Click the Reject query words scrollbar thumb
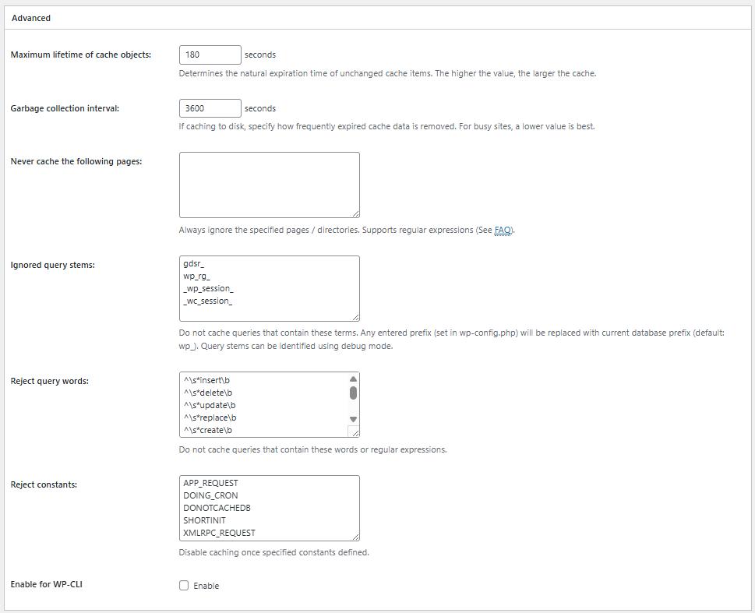Screen dimensions: 755x613 click(x=353, y=393)
